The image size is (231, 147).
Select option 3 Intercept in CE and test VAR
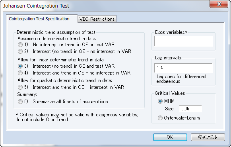tap(20, 66)
